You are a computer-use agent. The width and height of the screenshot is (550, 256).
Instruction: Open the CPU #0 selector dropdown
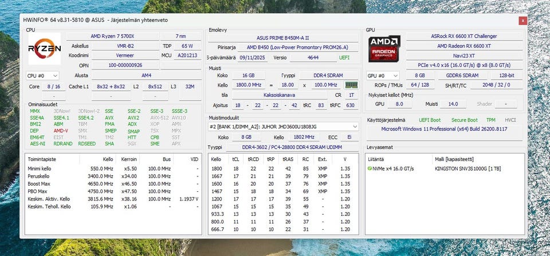pyautogui.click(x=43, y=76)
